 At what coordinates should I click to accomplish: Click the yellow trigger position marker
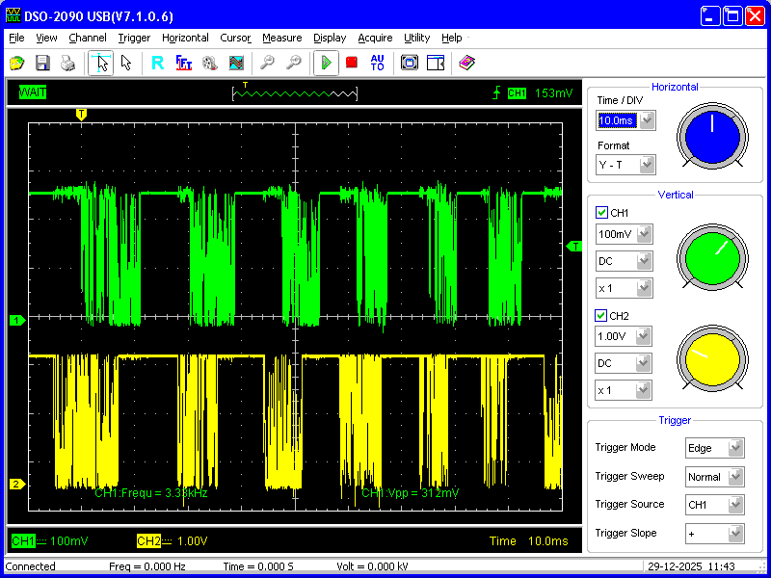coord(81,114)
